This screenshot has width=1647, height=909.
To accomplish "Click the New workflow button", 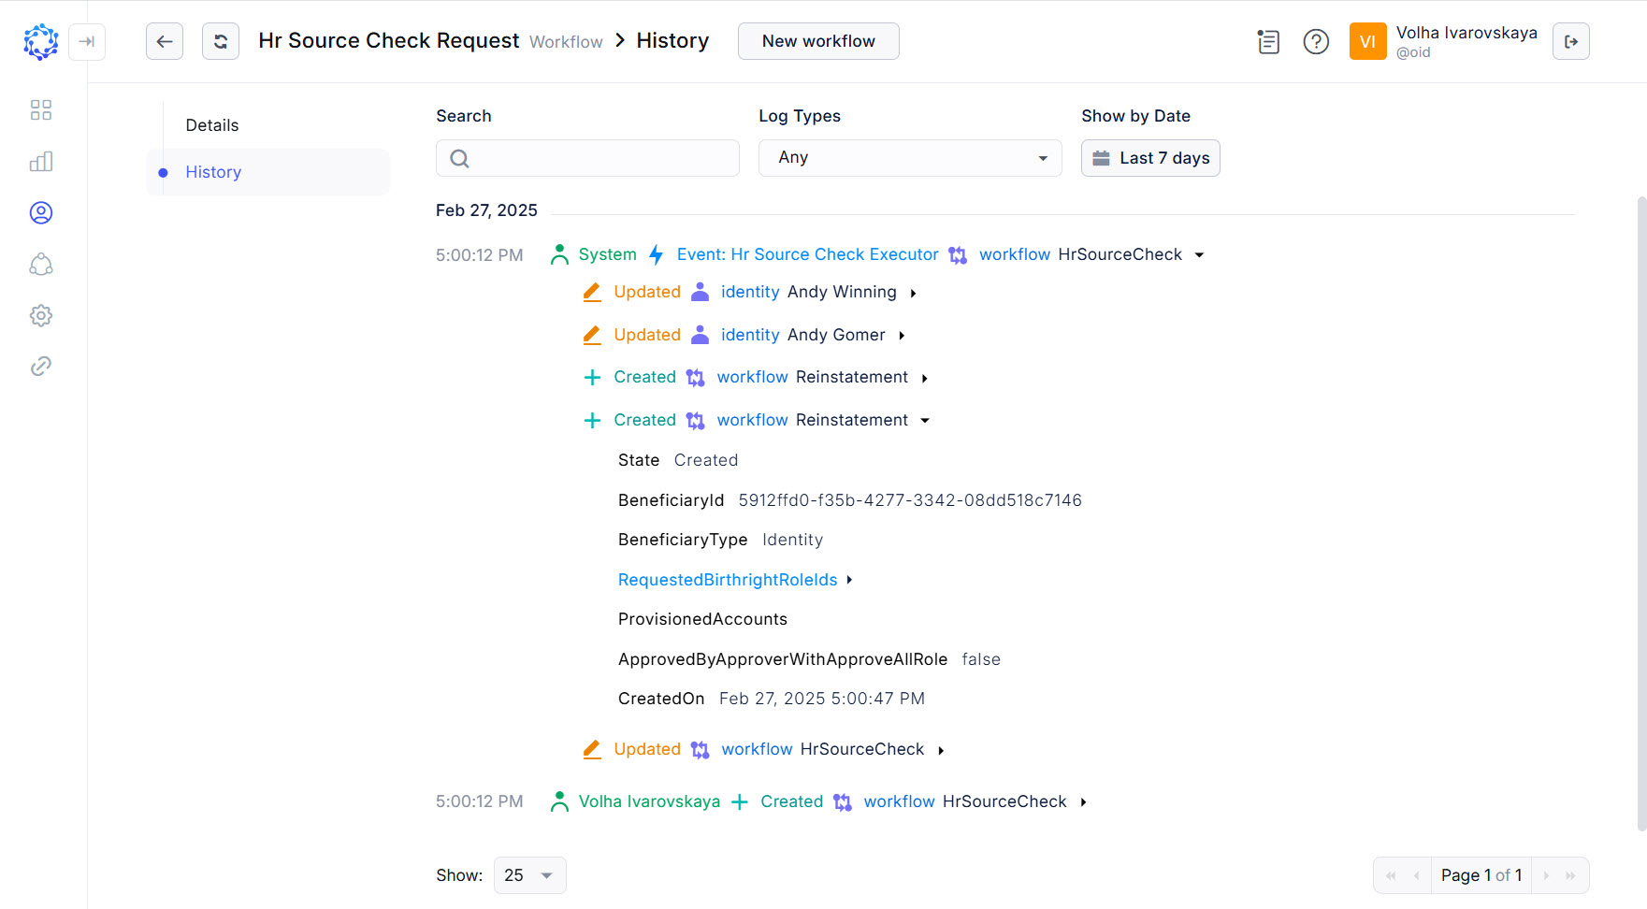I will pos(817,41).
